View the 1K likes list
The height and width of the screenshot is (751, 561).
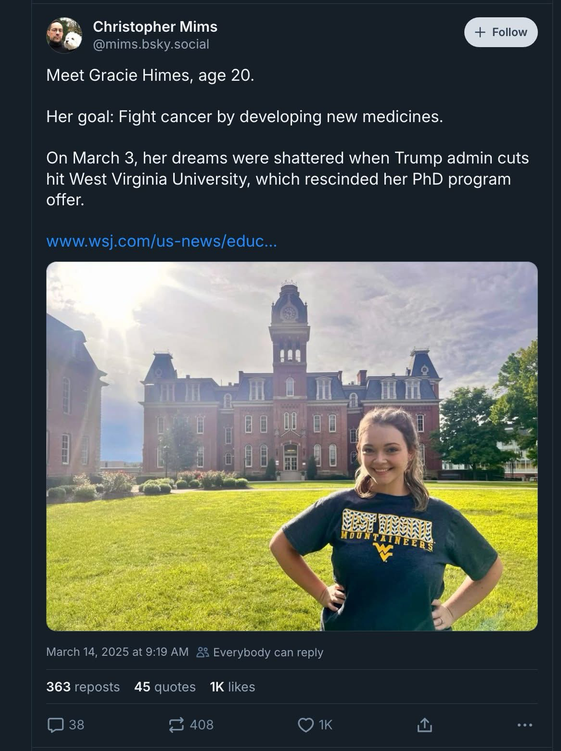[x=232, y=687]
